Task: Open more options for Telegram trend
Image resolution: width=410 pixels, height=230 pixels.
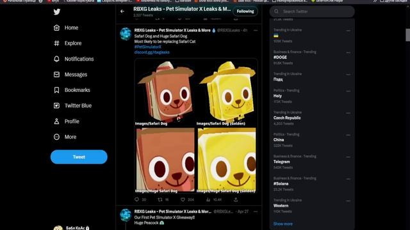Action: coord(348,157)
